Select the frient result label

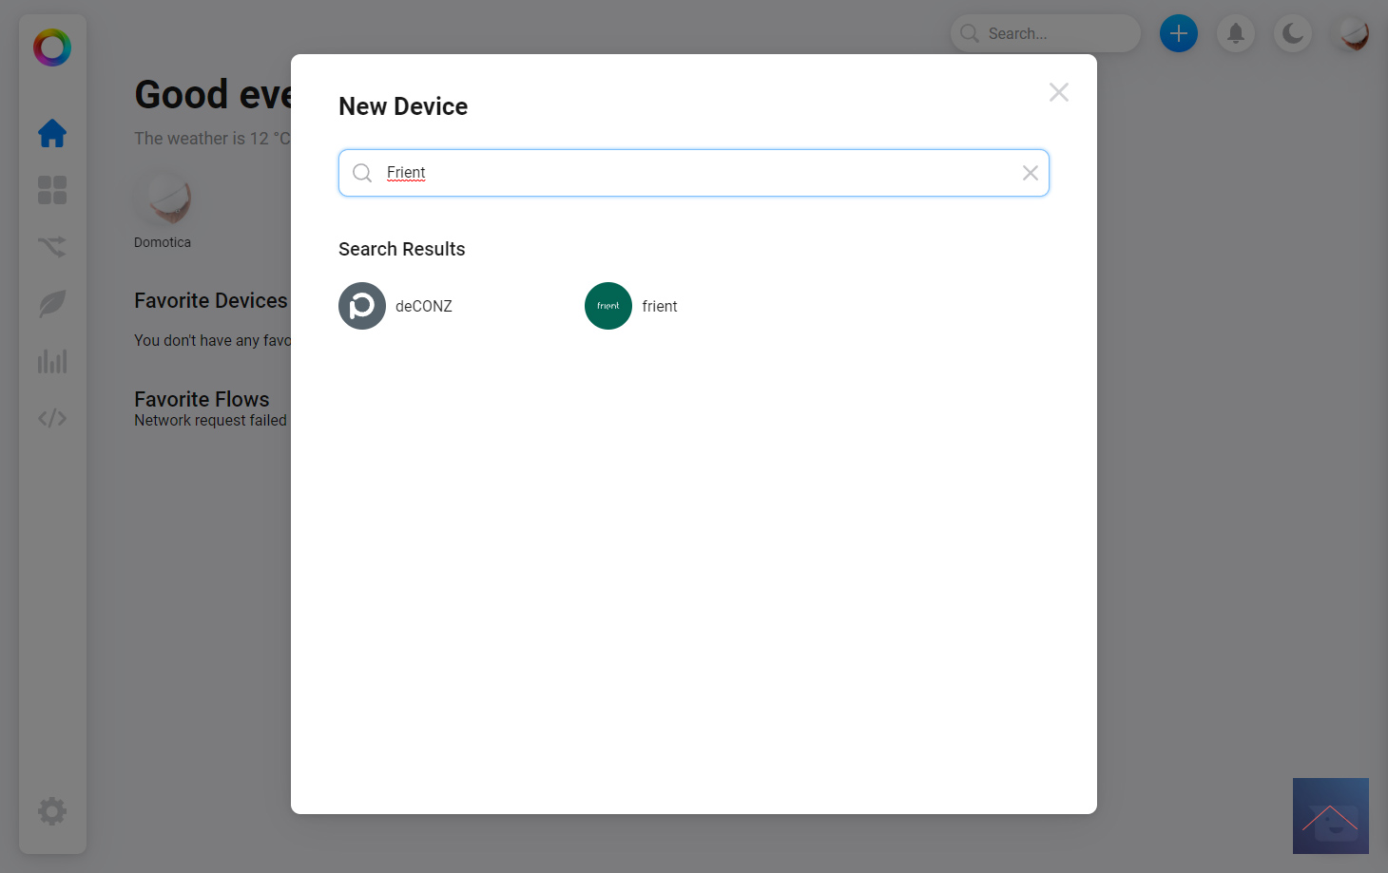pyautogui.click(x=660, y=306)
